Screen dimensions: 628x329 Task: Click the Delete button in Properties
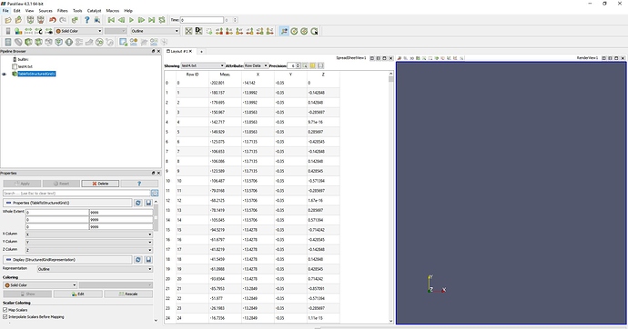(x=100, y=184)
